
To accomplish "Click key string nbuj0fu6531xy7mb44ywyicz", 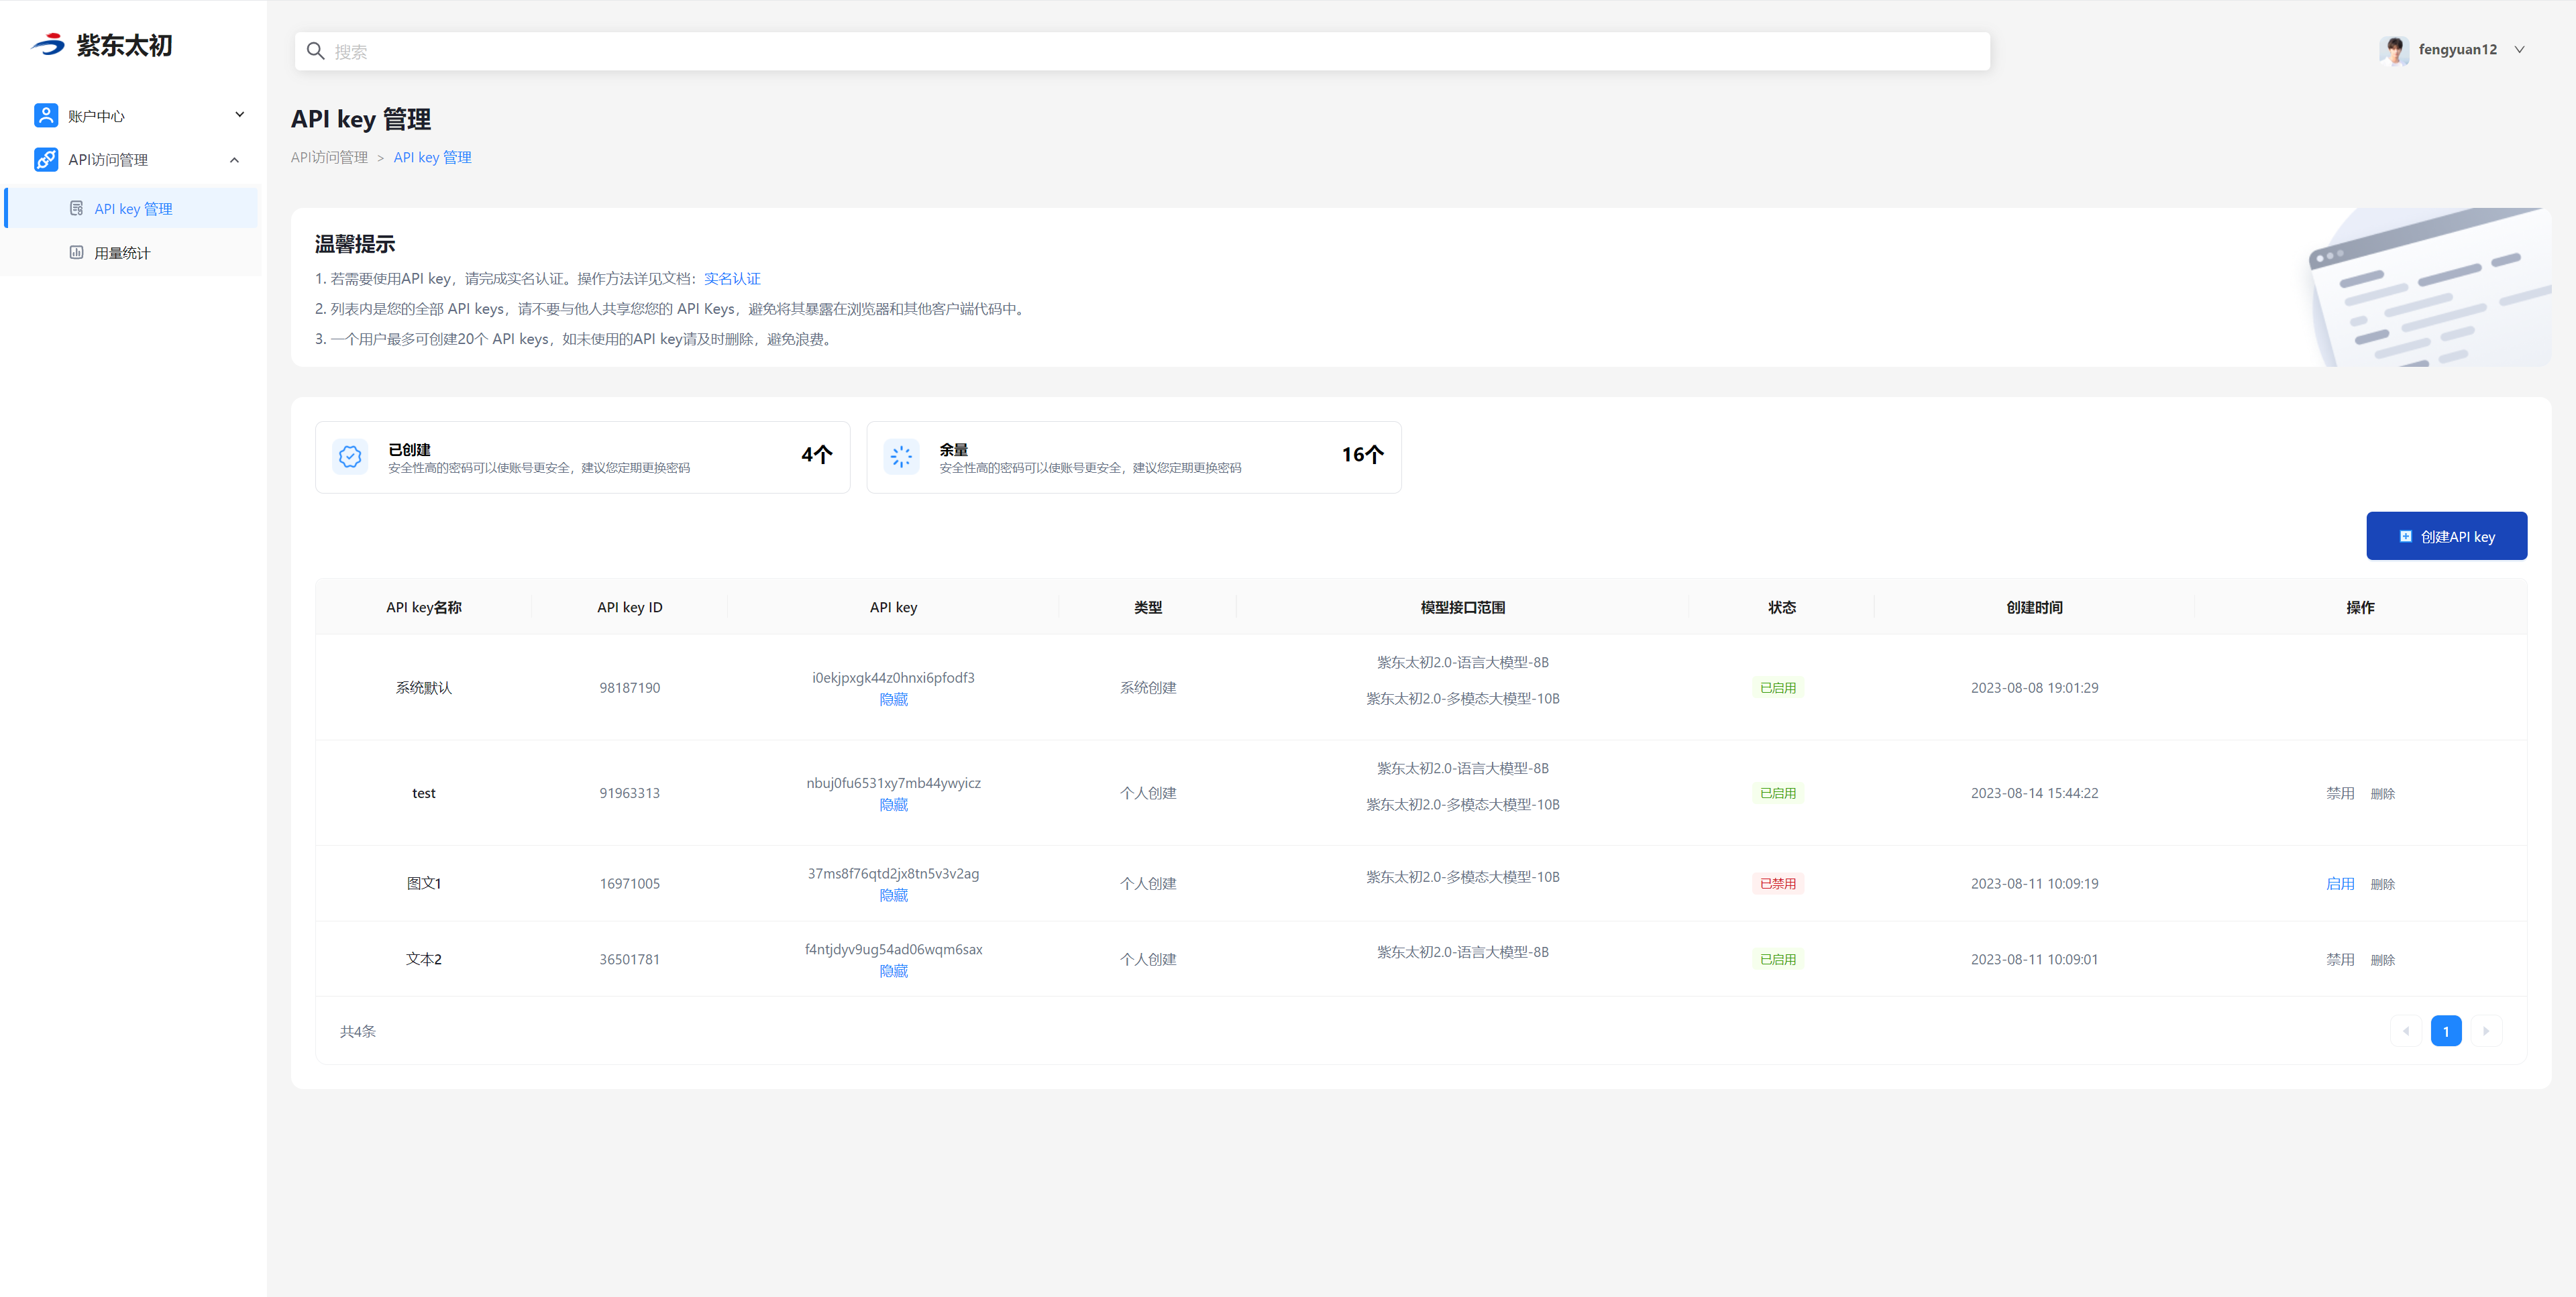I will [x=894, y=783].
